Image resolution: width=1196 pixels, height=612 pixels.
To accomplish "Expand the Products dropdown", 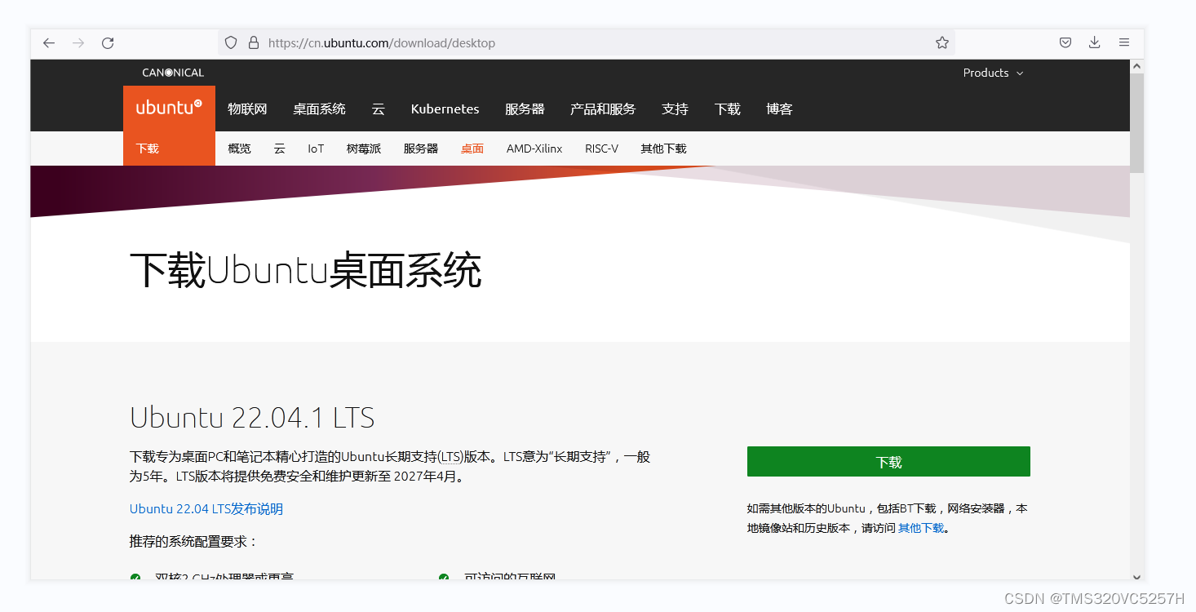I will pyautogui.click(x=992, y=73).
